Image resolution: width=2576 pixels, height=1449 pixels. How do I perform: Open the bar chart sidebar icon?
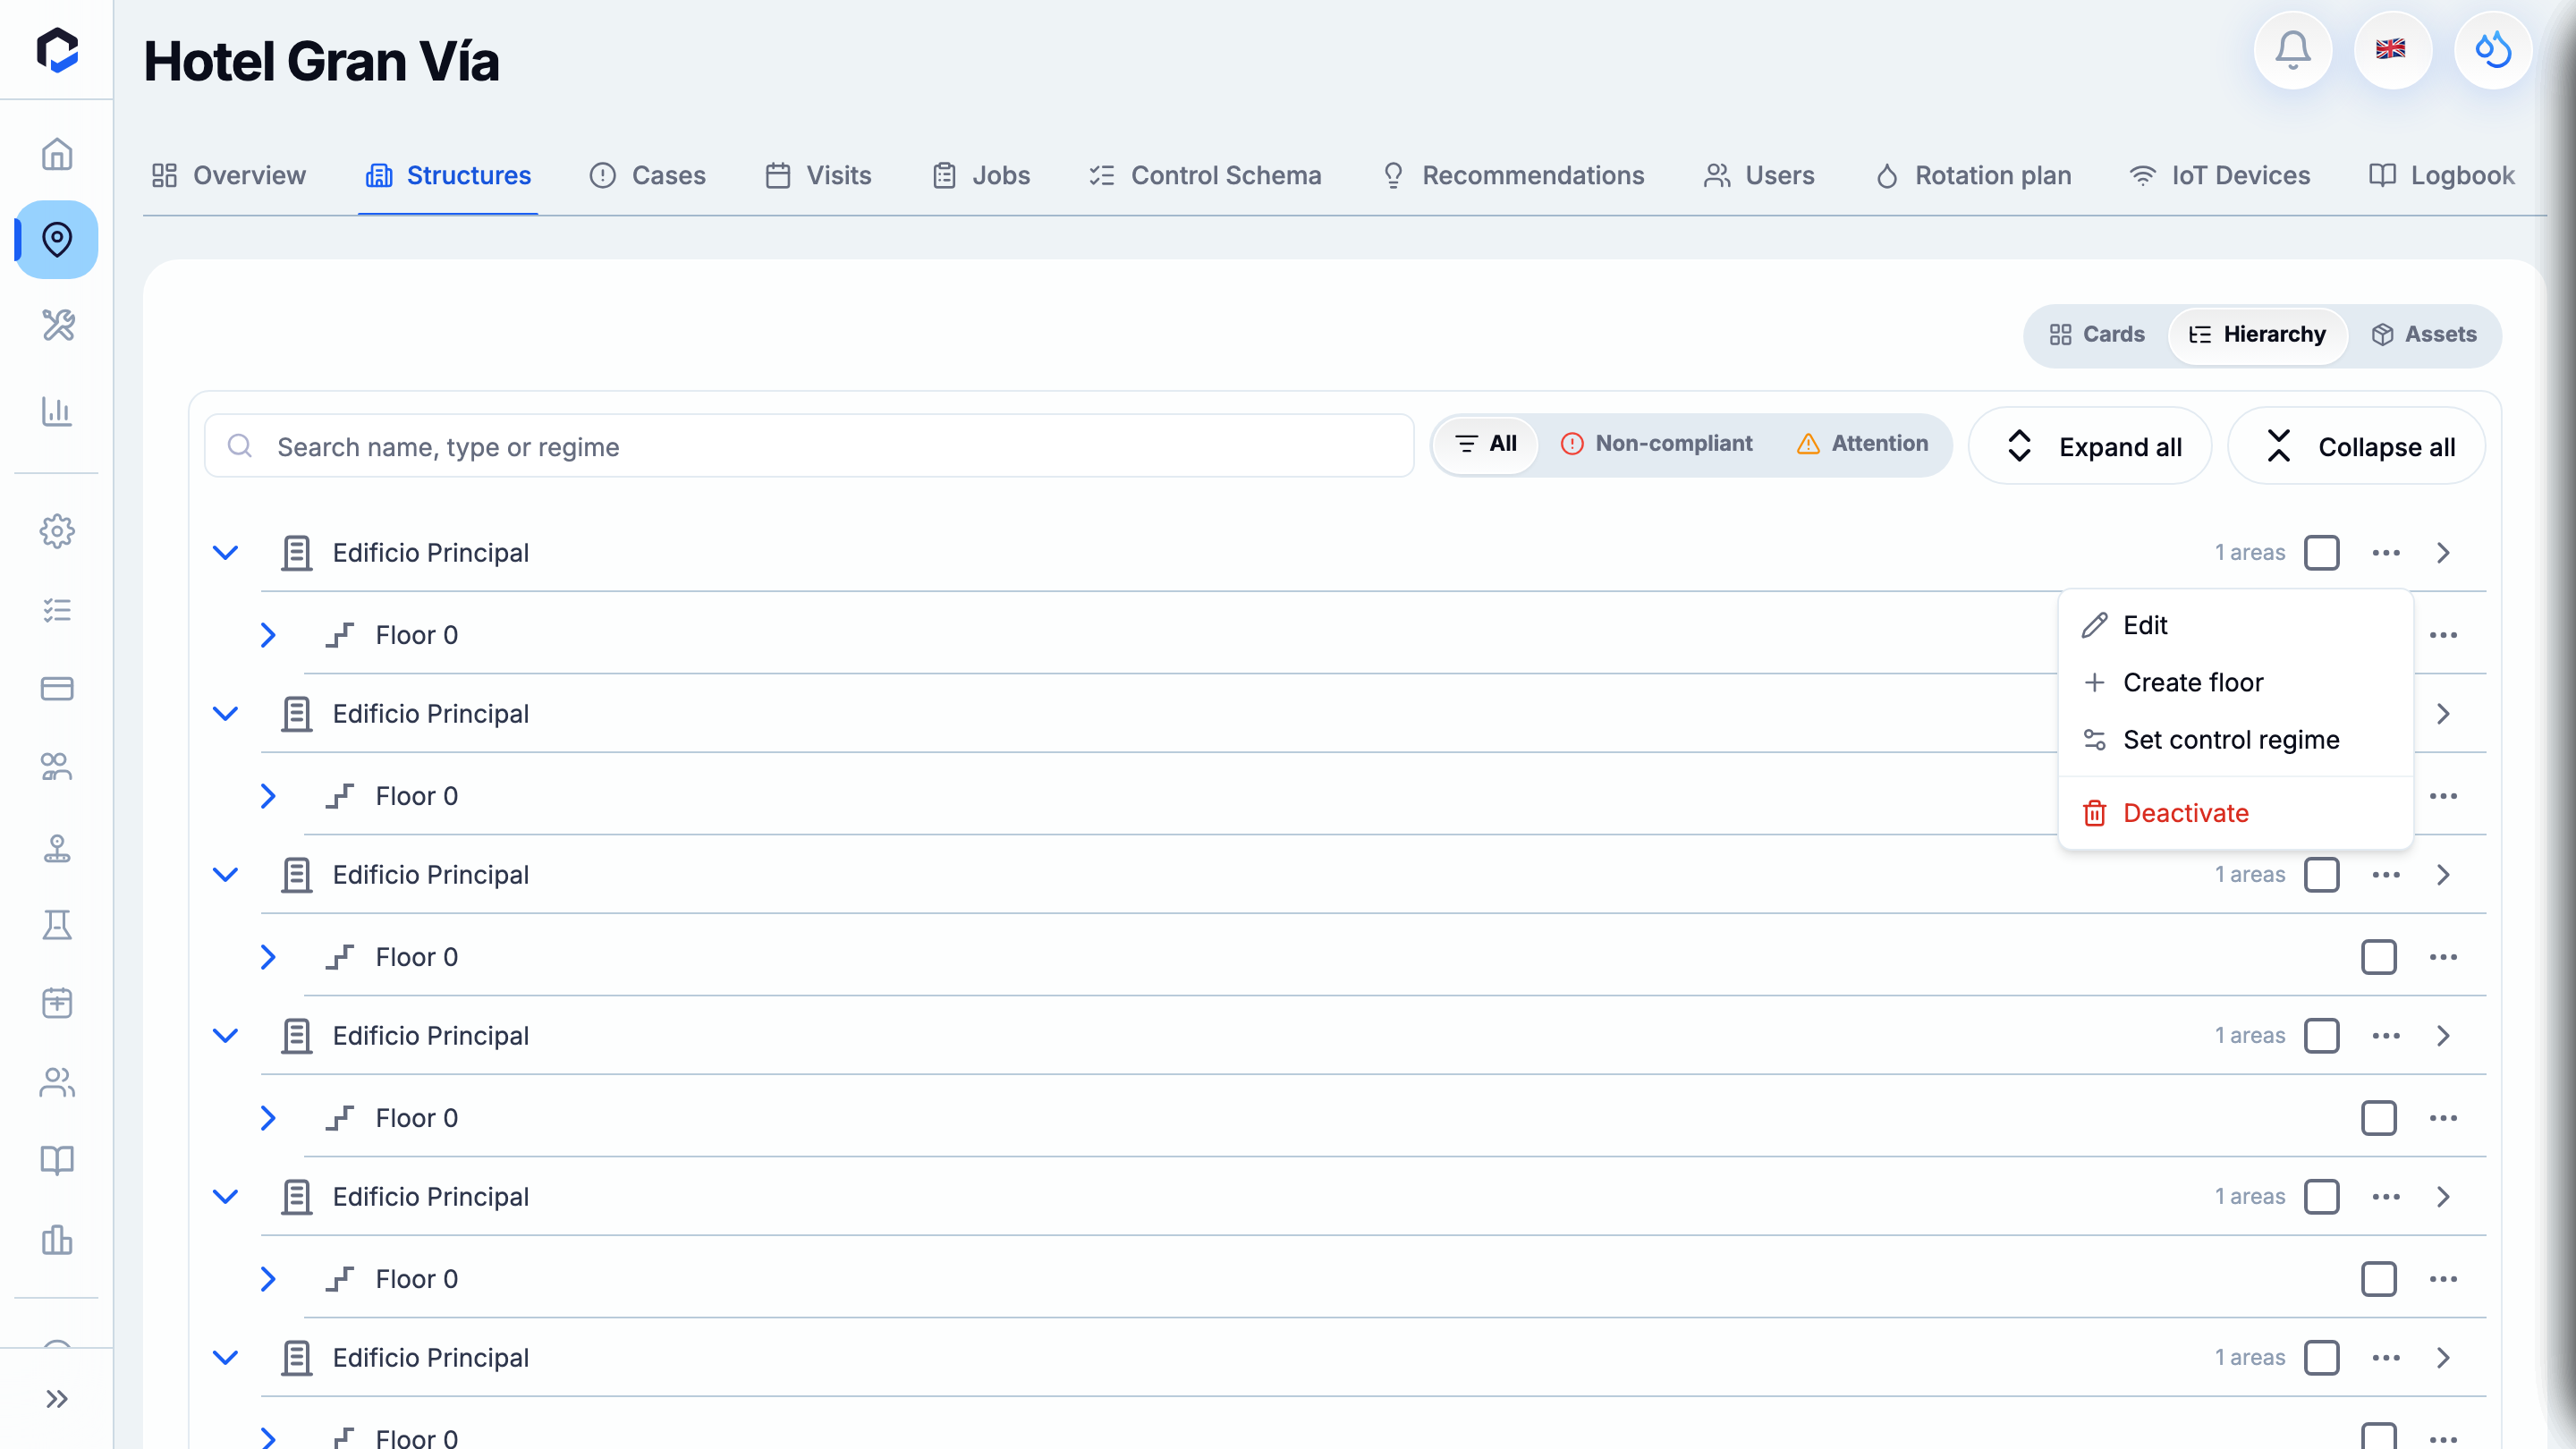(x=57, y=411)
